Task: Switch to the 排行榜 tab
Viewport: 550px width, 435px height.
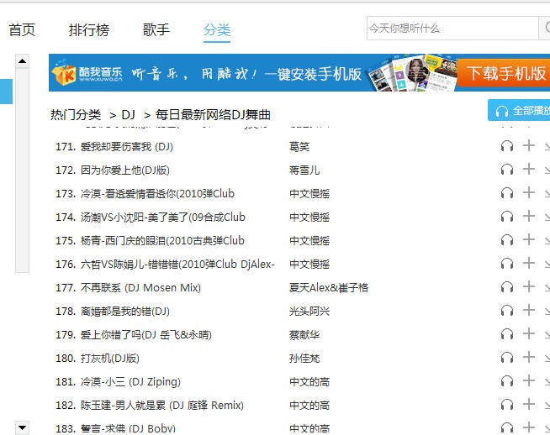Action: (x=89, y=30)
